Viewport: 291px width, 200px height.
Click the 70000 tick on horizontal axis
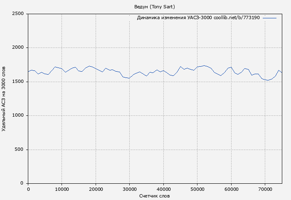265,189
